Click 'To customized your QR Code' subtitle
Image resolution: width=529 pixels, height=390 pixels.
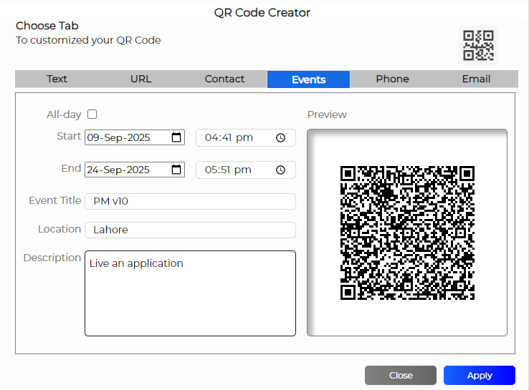pyautogui.click(x=88, y=40)
